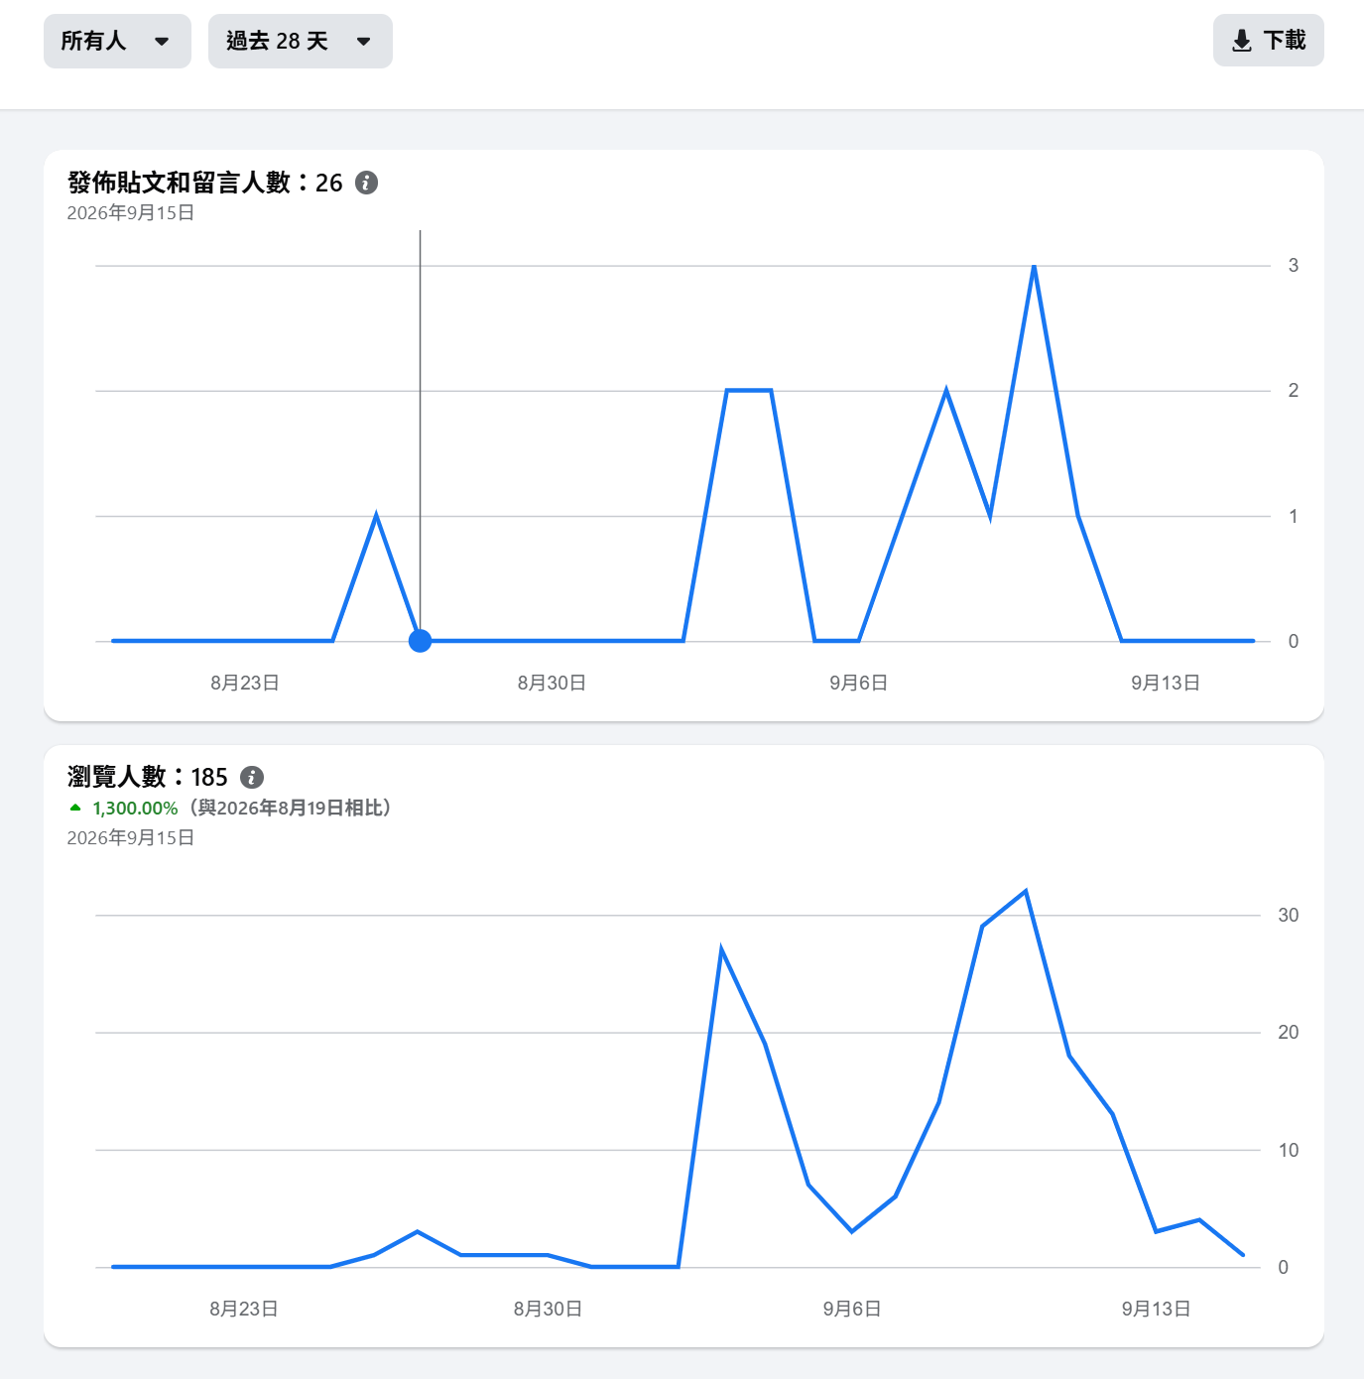Viewport: 1364px width, 1379px height.
Task: Click the download arrow icon
Action: pos(1241,41)
